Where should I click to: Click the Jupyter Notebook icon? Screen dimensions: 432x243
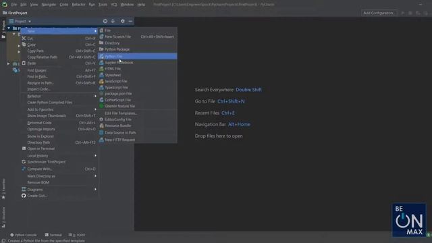pyautogui.click(x=101, y=63)
